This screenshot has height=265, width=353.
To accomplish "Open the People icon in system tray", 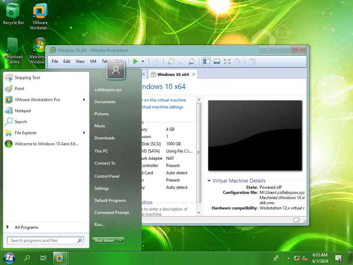I will coord(276,258).
